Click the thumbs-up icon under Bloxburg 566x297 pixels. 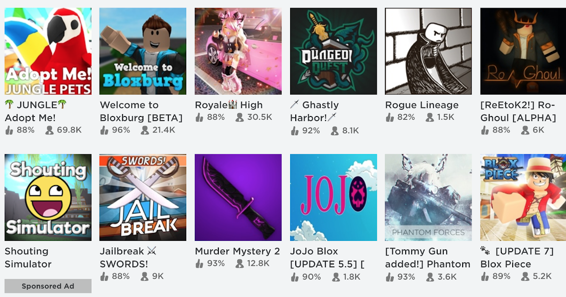click(104, 130)
